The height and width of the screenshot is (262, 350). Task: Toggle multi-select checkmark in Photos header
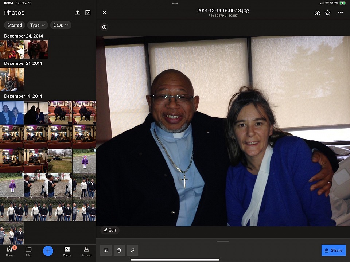(x=88, y=13)
